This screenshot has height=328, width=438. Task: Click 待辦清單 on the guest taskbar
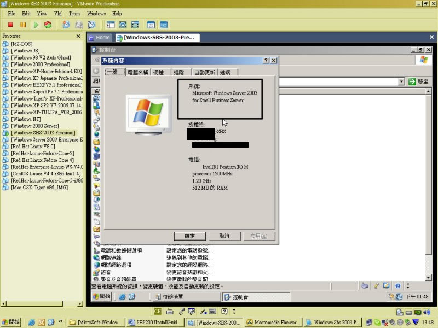(187, 297)
